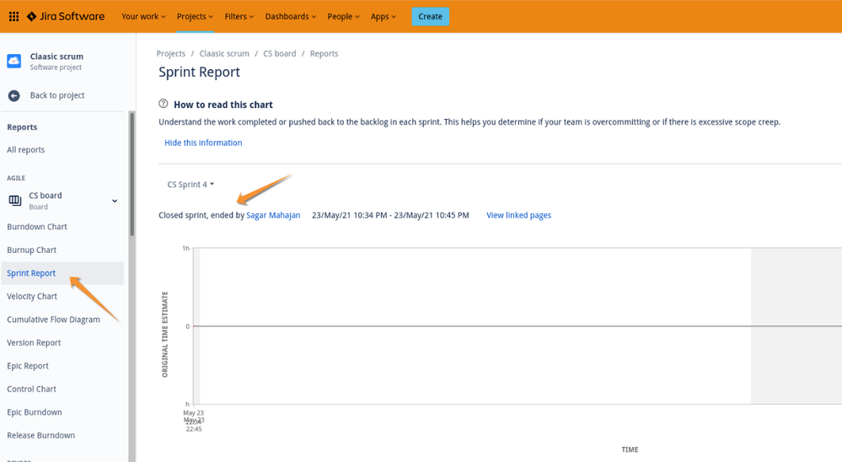Open the Projects dropdown menu
This screenshot has height=462, width=842.
tap(195, 17)
